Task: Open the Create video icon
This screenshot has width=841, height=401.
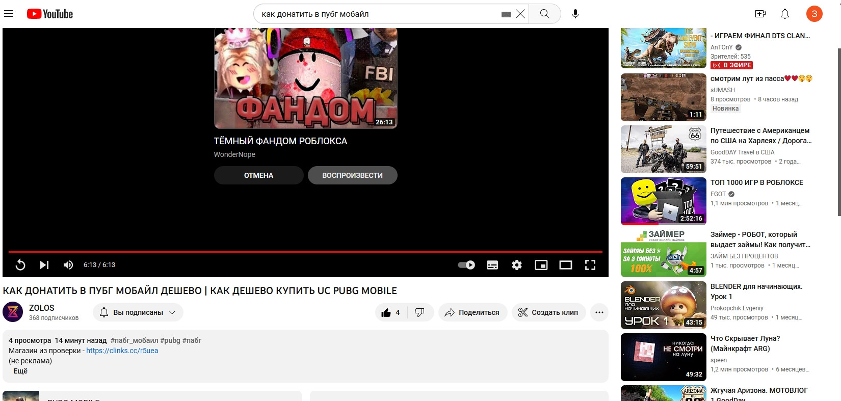Action: [x=760, y=14]
